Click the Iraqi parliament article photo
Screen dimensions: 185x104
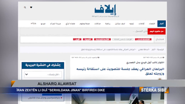click(118, 99)
